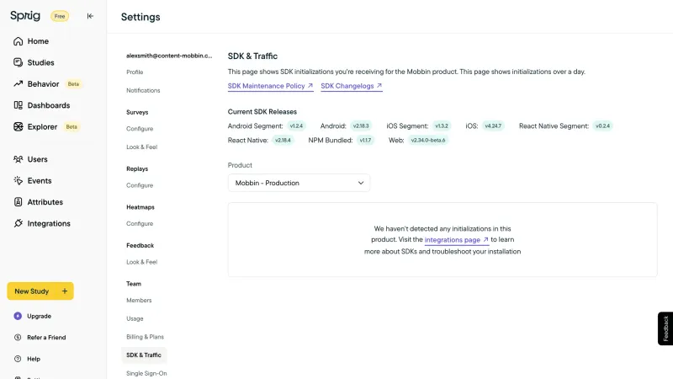
Task: Navigate to the Dashboards label
Action: click(x=49, y=105)
